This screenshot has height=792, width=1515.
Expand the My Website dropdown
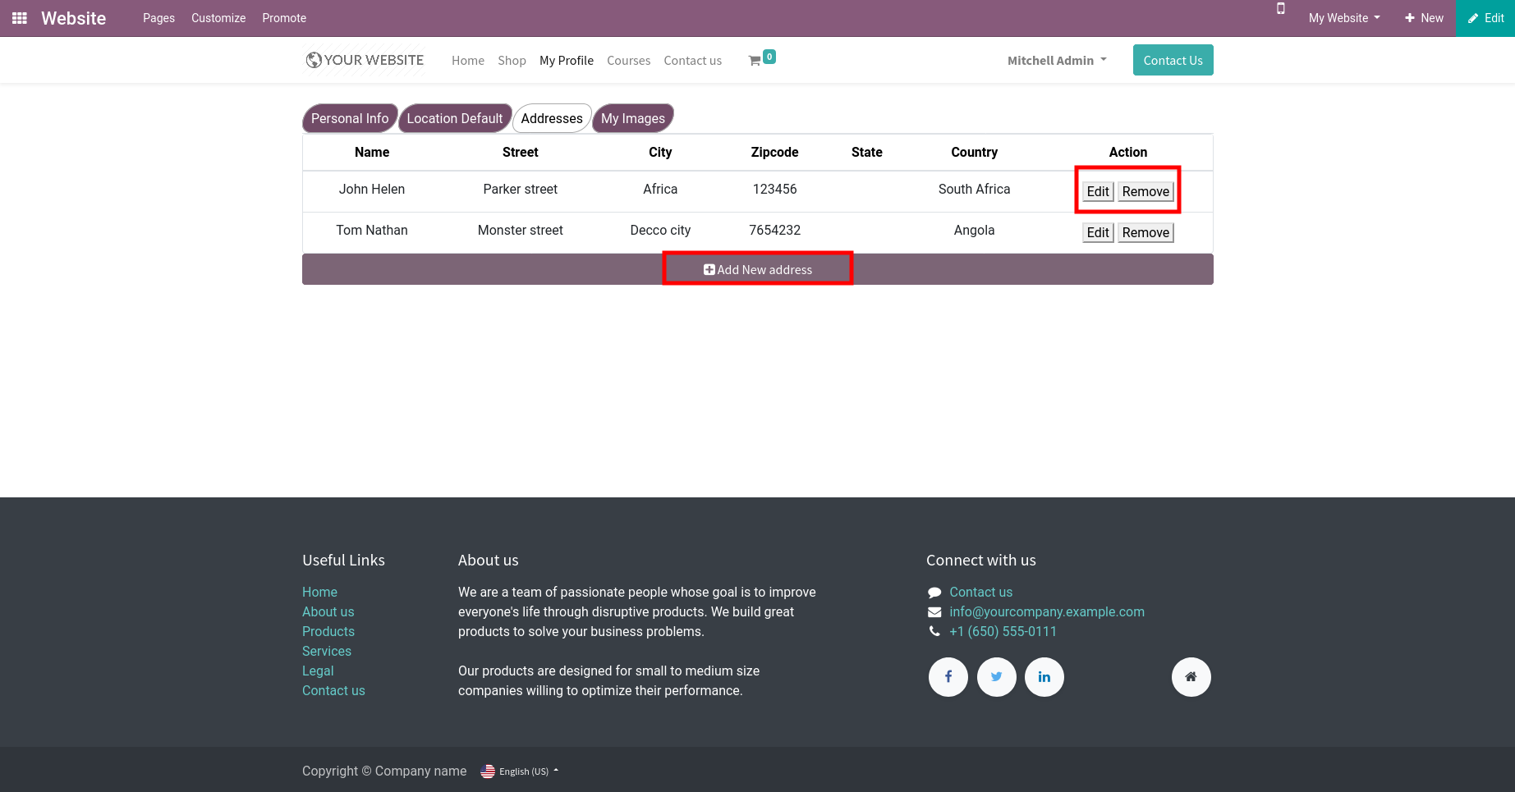click(1344, 18)
